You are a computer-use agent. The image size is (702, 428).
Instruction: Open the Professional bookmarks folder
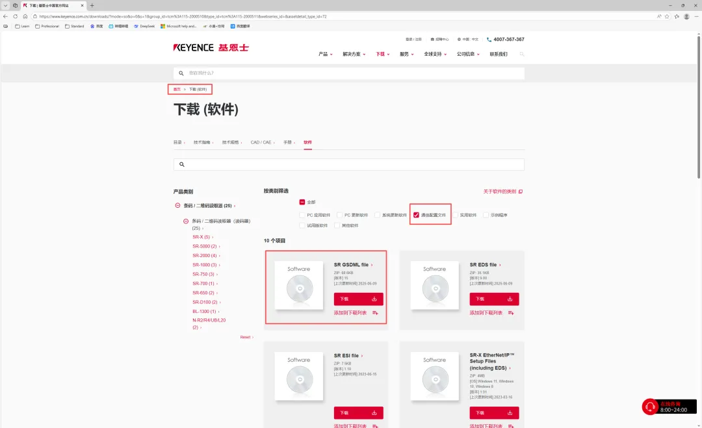47,26
